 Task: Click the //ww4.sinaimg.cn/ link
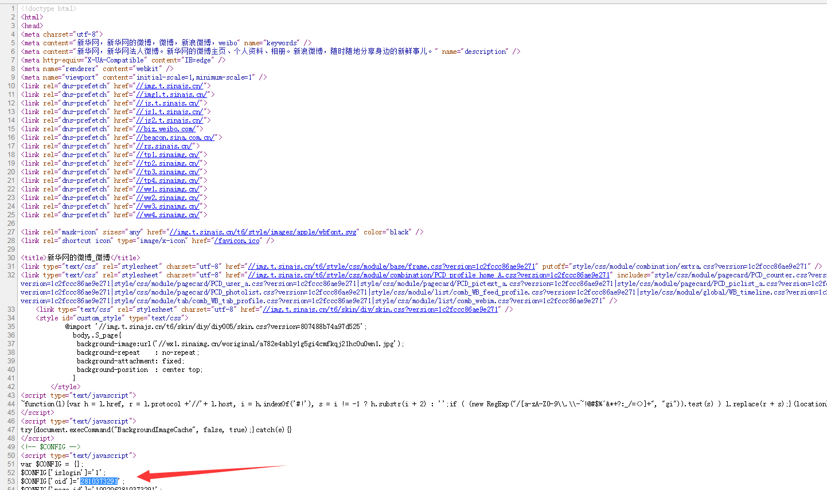coord(167,215)
